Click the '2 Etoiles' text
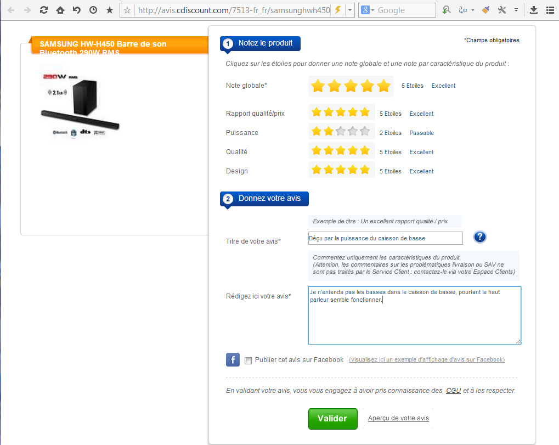The height and width of the screenshot is (445, 559). click(x=391, y=133)
